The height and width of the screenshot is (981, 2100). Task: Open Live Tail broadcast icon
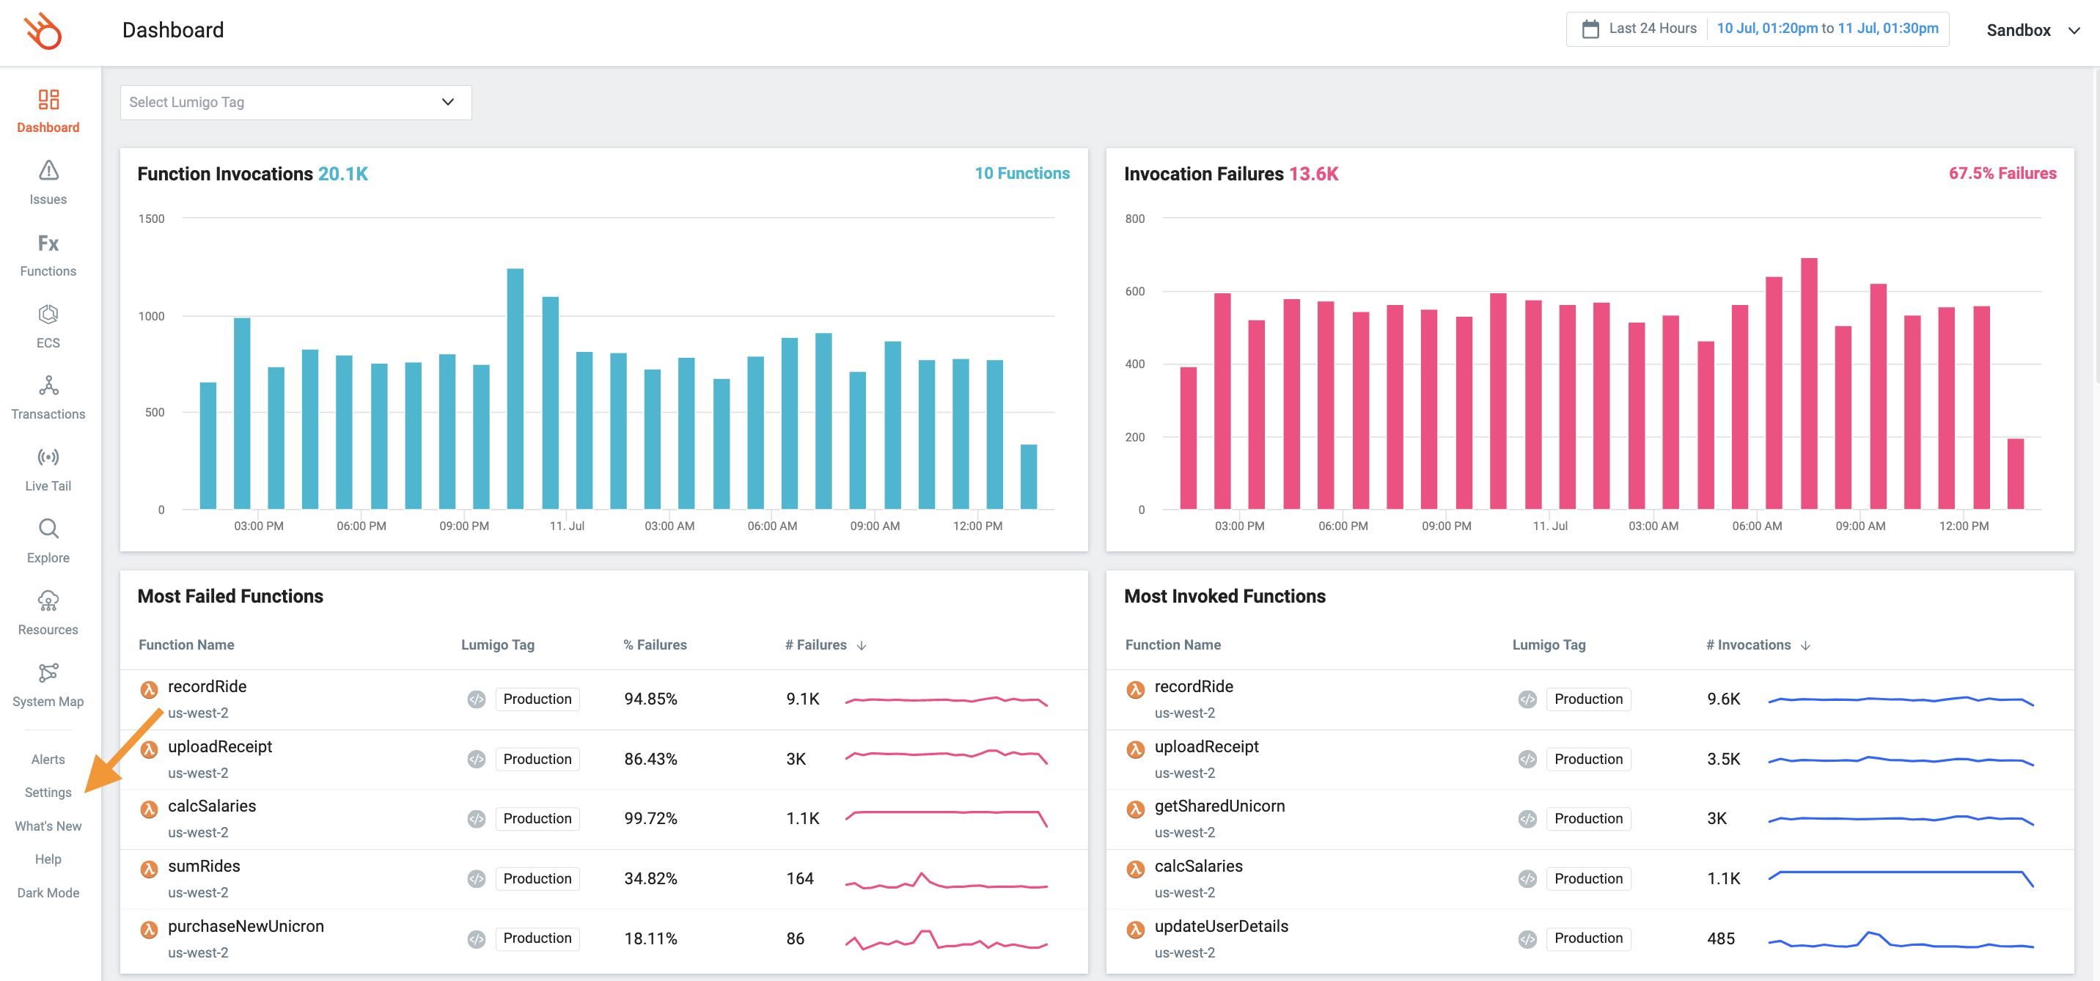48,458
